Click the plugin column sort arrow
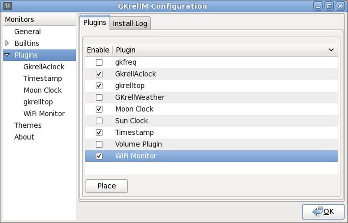Screen dimensions: 348x223 [331, 50]
